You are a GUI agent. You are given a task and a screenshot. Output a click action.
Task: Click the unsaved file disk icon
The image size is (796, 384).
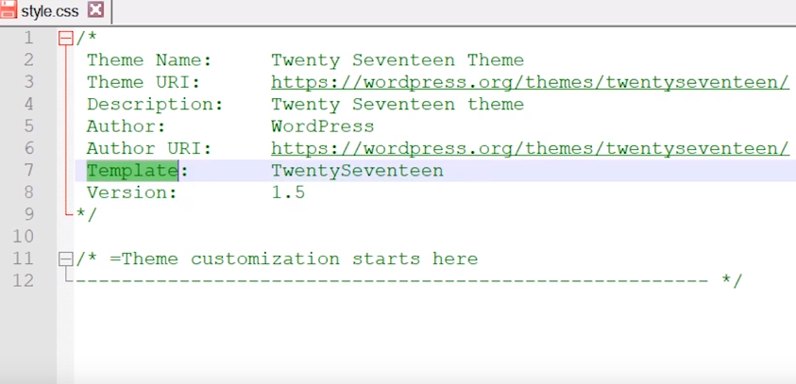8,9
